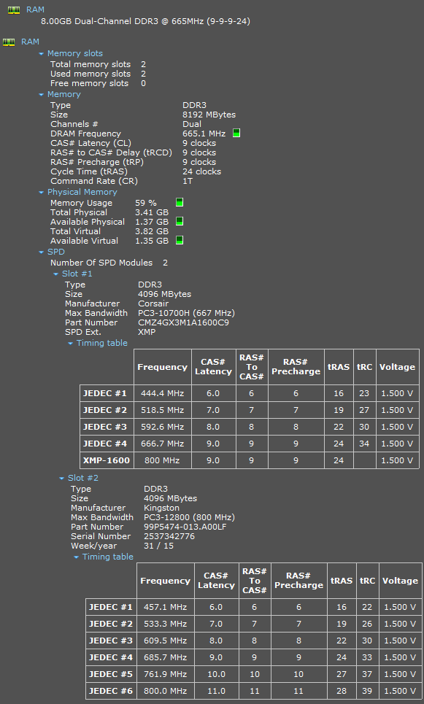This screenshot has height=704, width=424.
Task: Click green graph icon next to DRAM Frequency
Action: (x=236, y=134)
